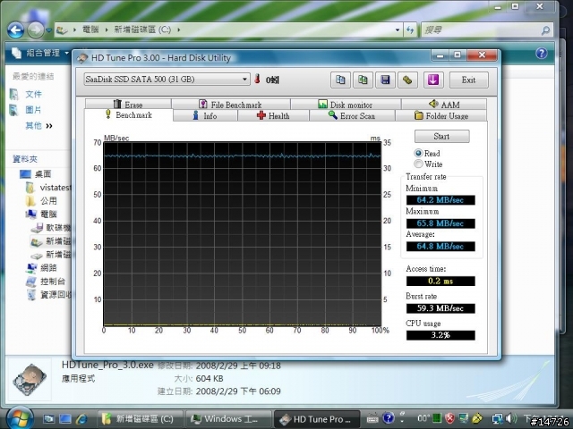Image resolution: width=573 pixels, height=429 pixels.
Task: Click the Access time 0.2 ms value
Action: click(440, 281)
